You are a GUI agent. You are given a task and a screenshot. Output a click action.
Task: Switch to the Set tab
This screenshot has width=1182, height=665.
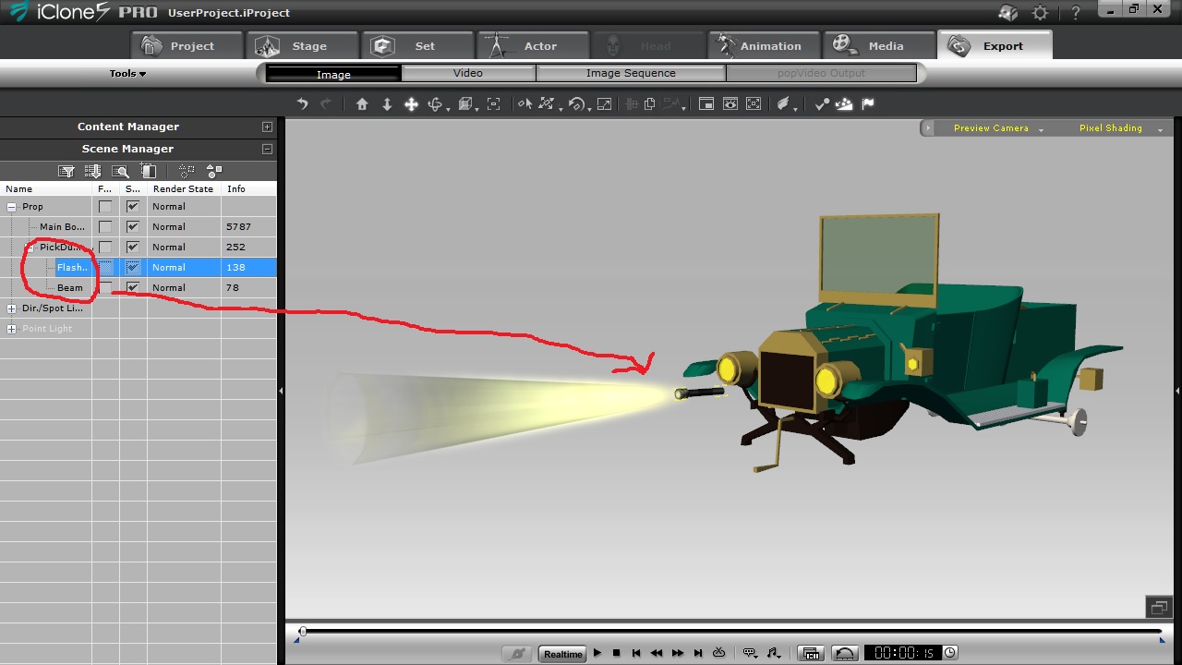pos(416,46)
